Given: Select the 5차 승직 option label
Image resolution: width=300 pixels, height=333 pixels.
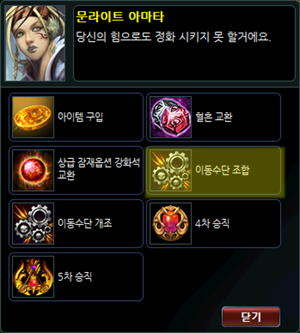Looking at the screenshot, I should click(x=75, y=277).
